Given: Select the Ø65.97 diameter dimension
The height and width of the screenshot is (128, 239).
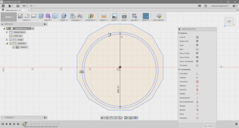Looking at the screenshot, I should (118, 89).
